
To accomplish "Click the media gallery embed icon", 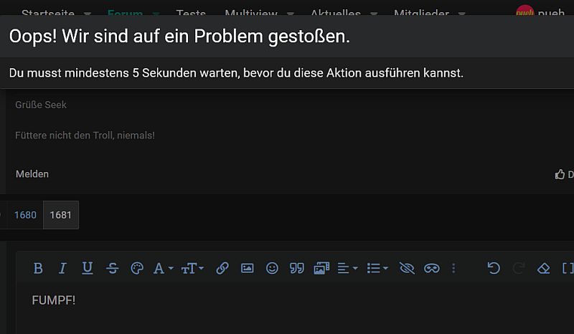I will point(321,268).
